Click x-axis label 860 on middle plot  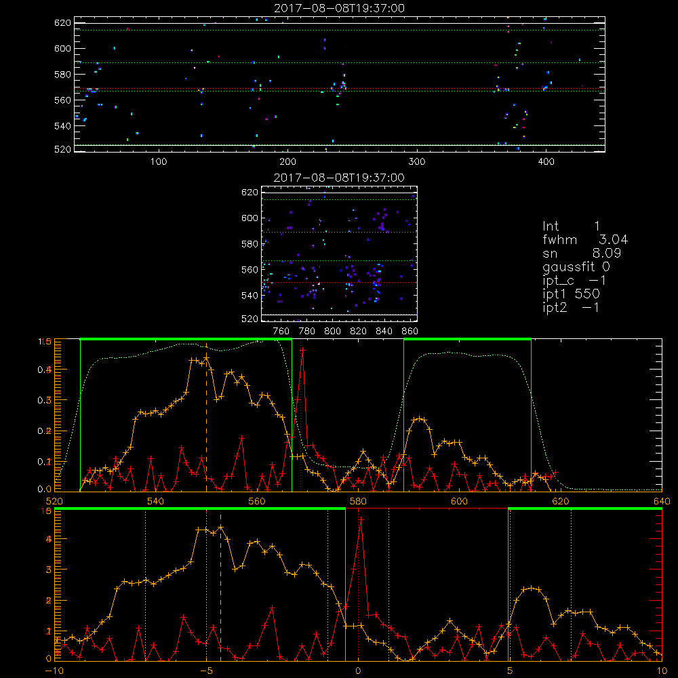pyautogui.click(x=410, y=332)
